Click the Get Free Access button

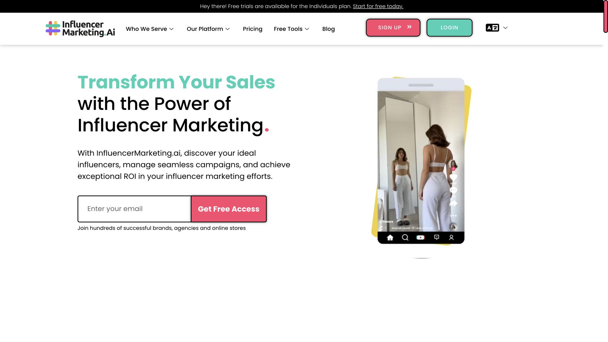tap(229, 209)
